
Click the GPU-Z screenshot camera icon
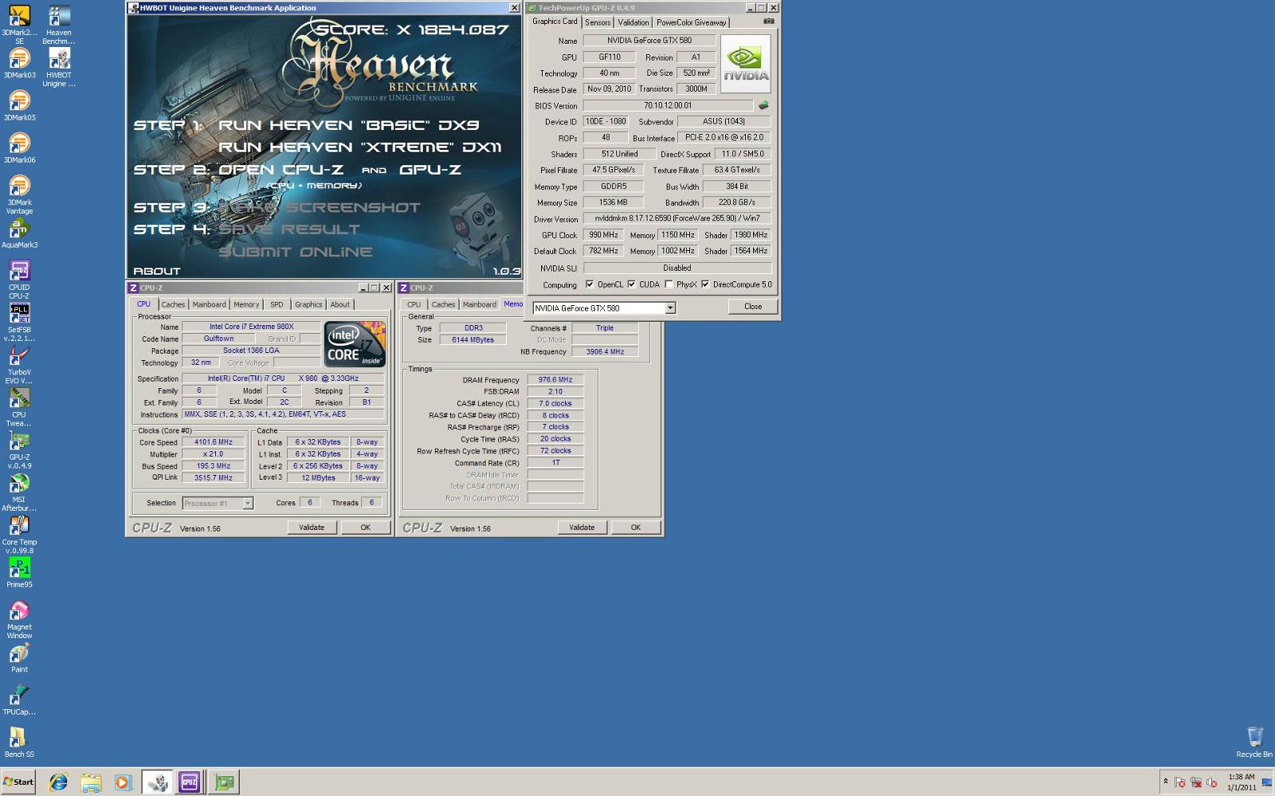pos(768,22)
